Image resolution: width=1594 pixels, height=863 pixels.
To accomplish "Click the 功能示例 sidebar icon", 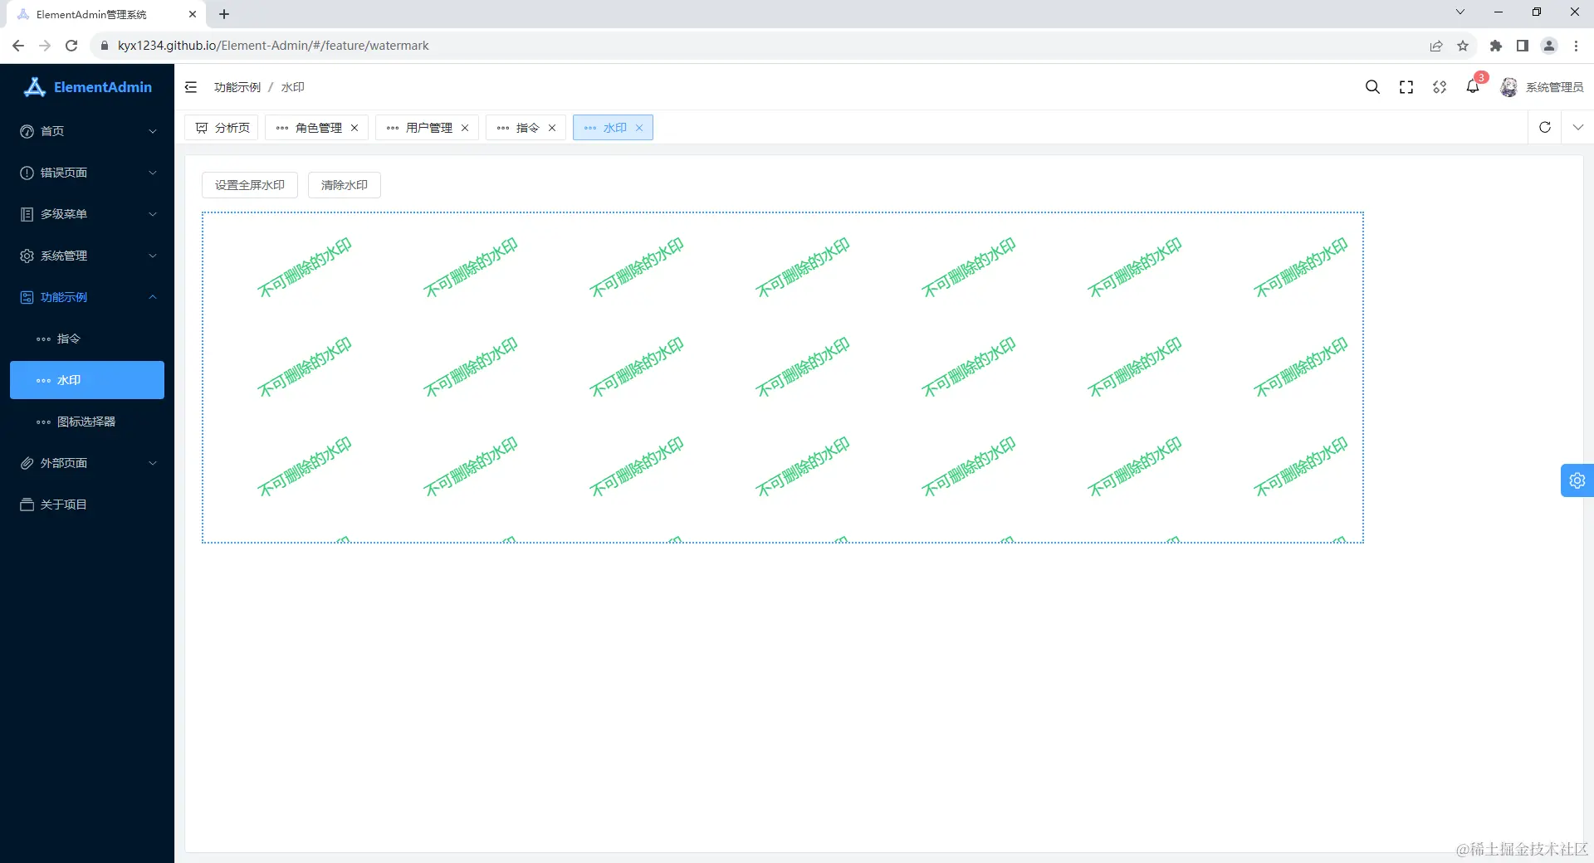I will pyautogui.click(x=27, y=297).
